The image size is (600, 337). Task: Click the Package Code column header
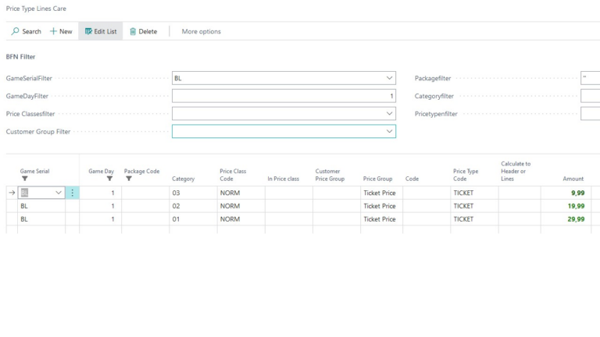click(x=141, y=171)
